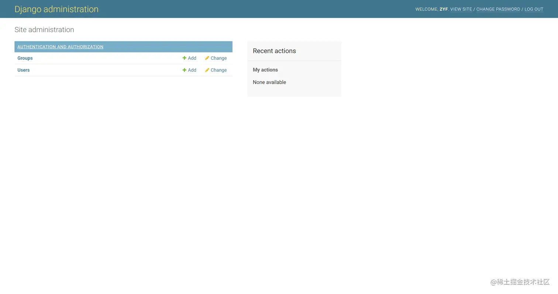
Task: Open the Authentication and Authorization section link
Action: (60, 47)
